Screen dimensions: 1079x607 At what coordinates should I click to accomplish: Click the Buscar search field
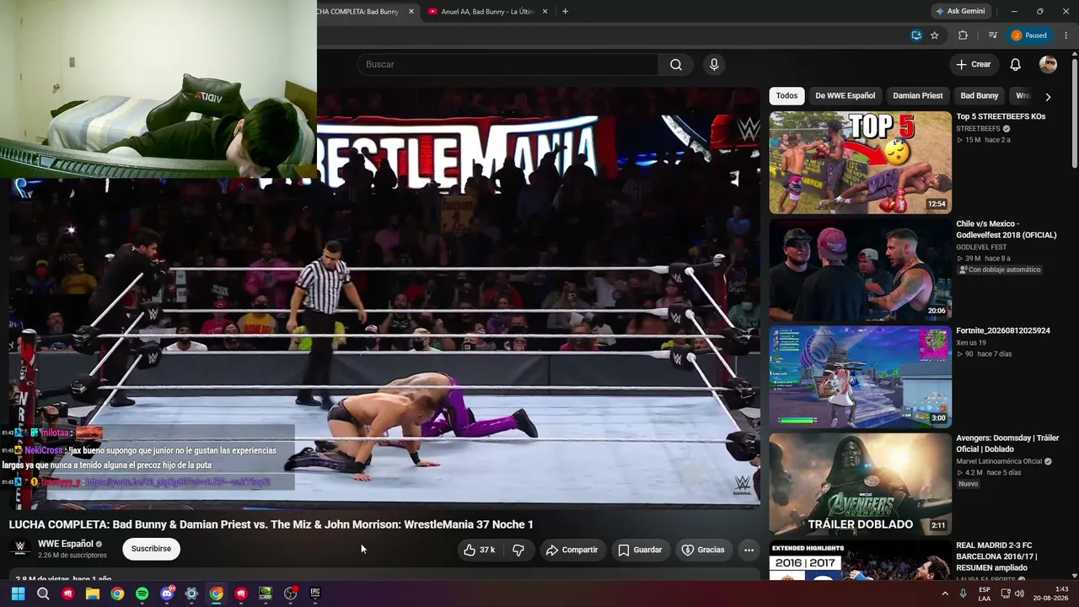point(507,65)
